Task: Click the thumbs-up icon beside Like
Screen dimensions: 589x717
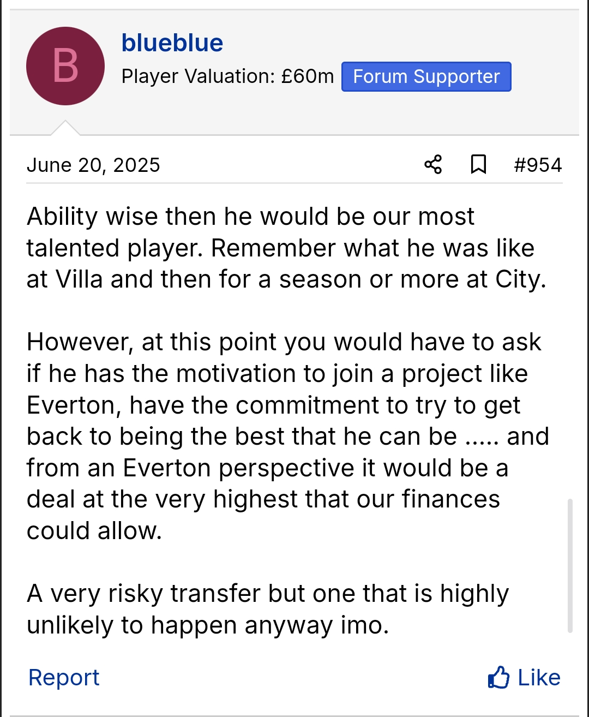Action: click(498, 677)
